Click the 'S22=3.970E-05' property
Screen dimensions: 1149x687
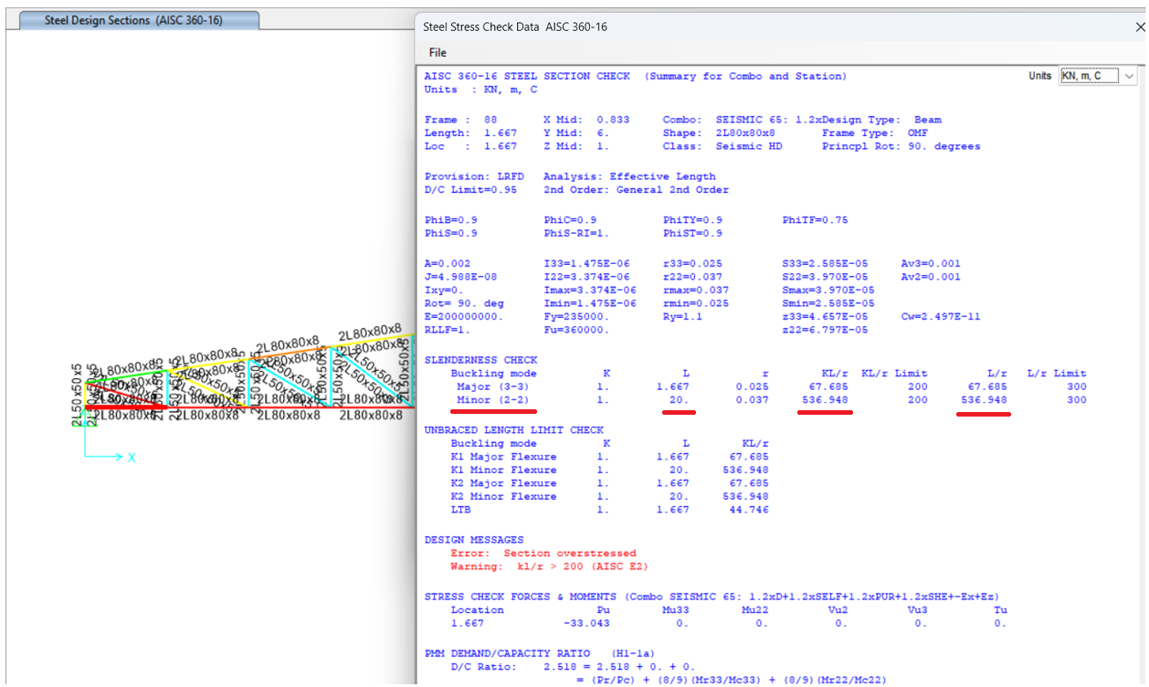tap(826, 277)
